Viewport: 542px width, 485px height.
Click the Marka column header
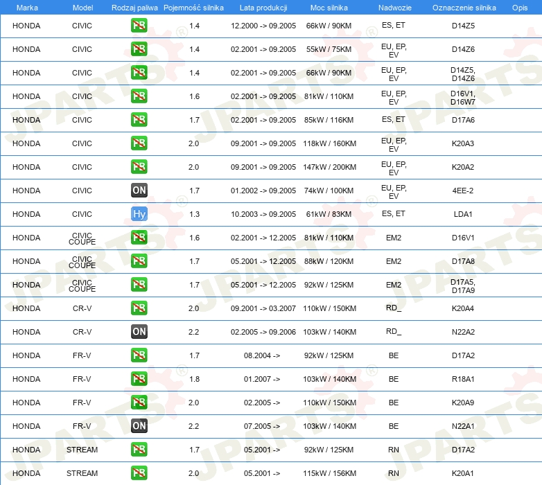(27, 8)
